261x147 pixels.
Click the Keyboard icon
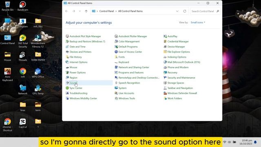tap(116, 62)
